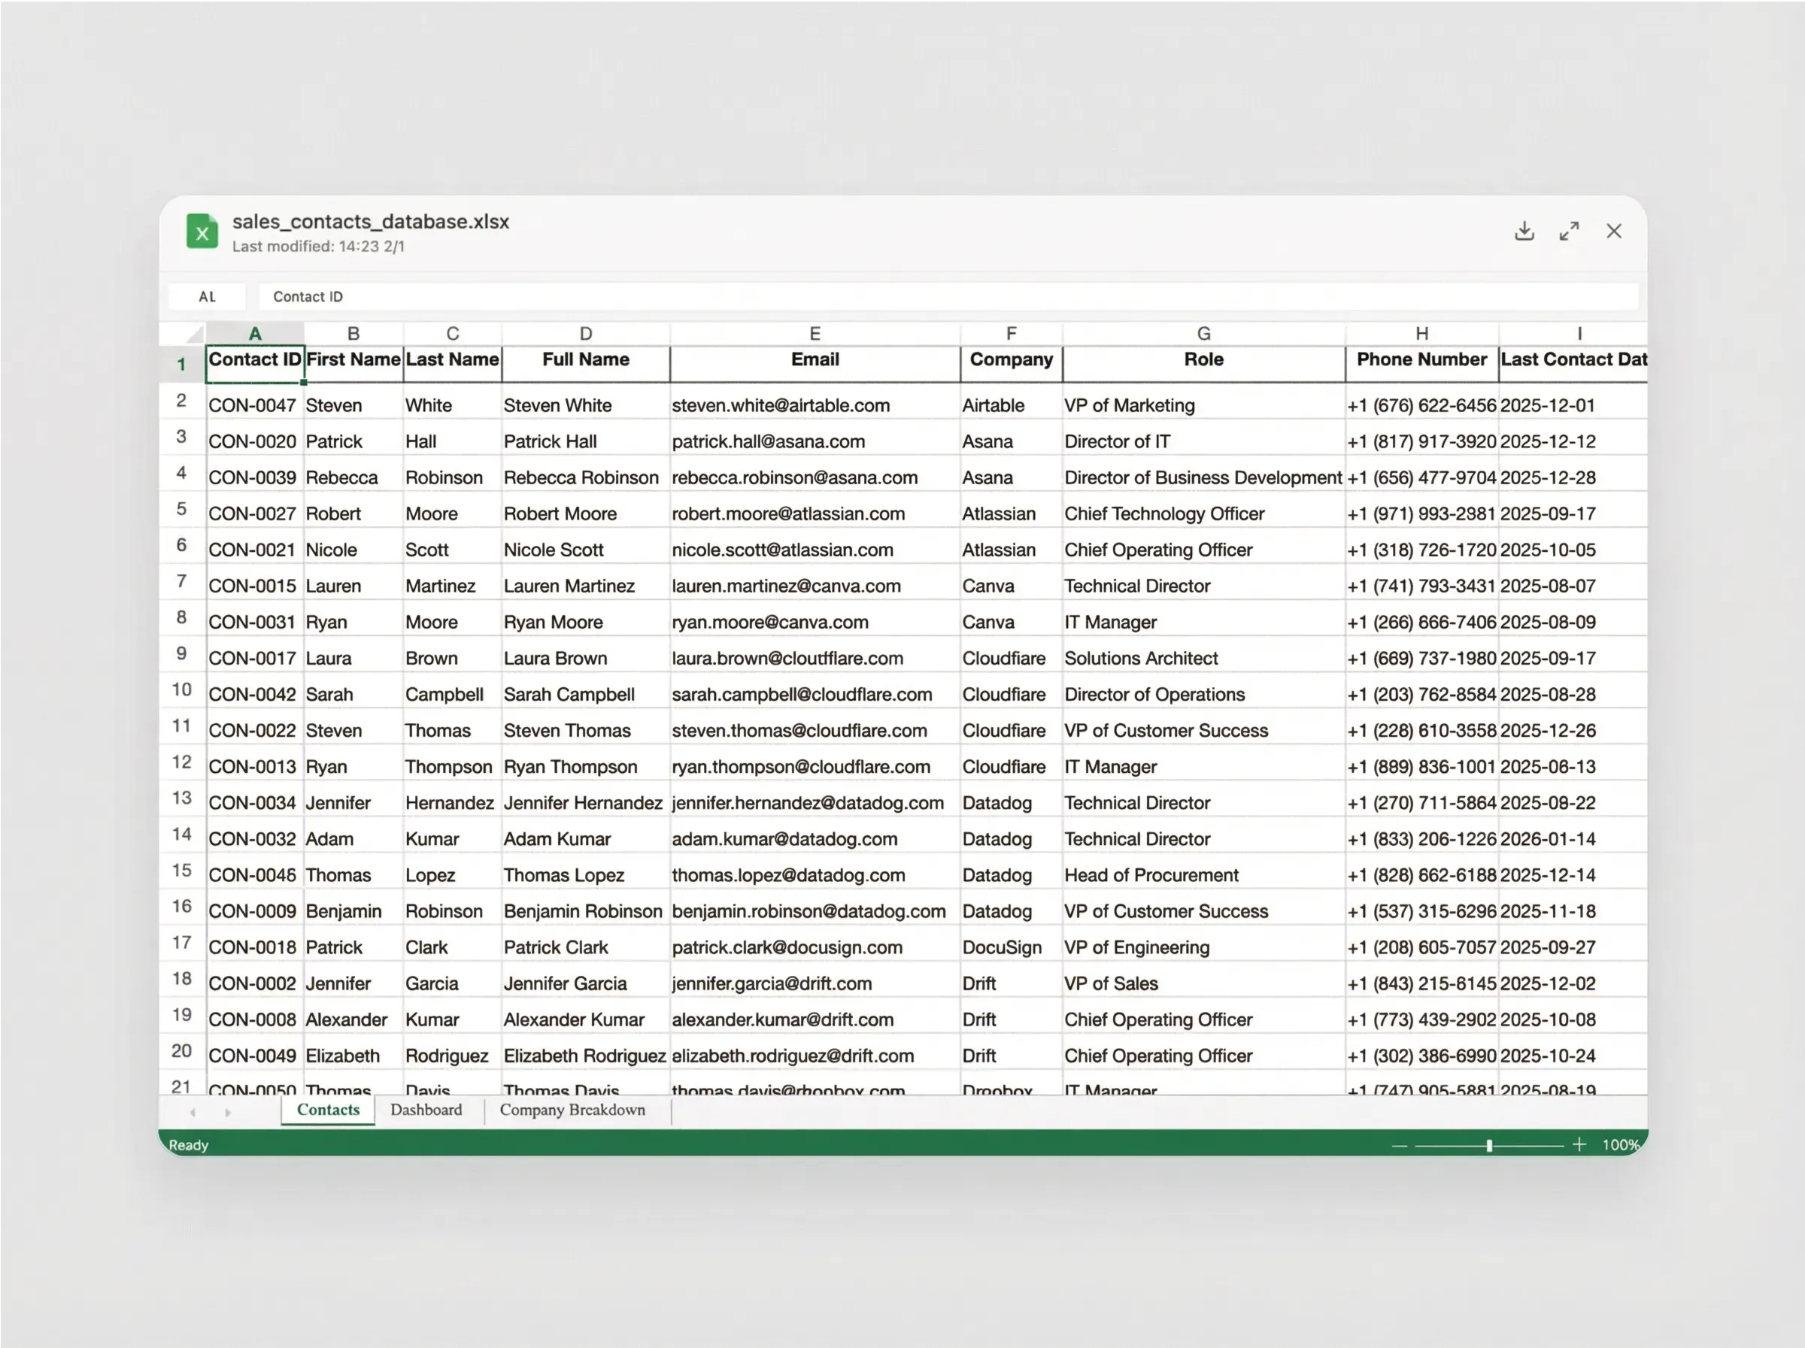This screenshot has height=1348, width=1805.
Task: Click the download file icon
Action: 1524,231
